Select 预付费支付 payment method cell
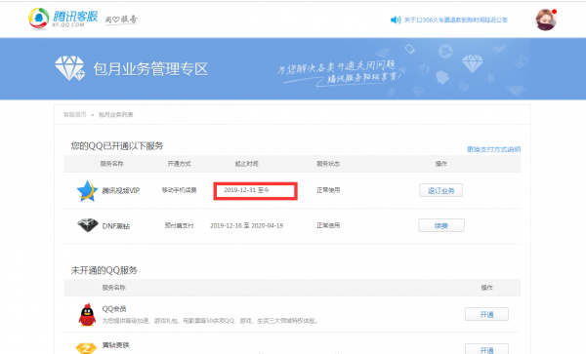Image resolution: width=586 pixels, height=354 pixels. coord(179,225)
